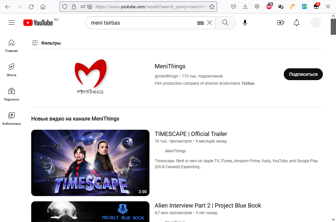Focus the browser address bar
The height and width of the screenshot is (222, 336).
[x=151, y=7]
